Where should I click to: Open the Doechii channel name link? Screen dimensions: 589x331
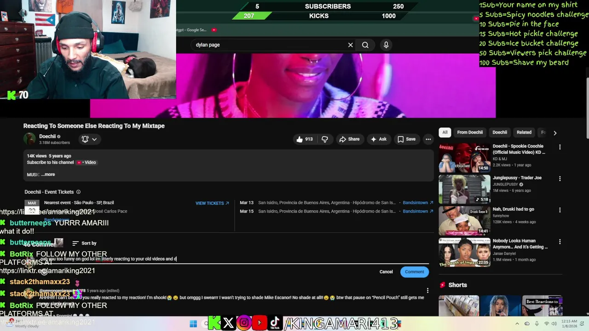coord(47,137)
